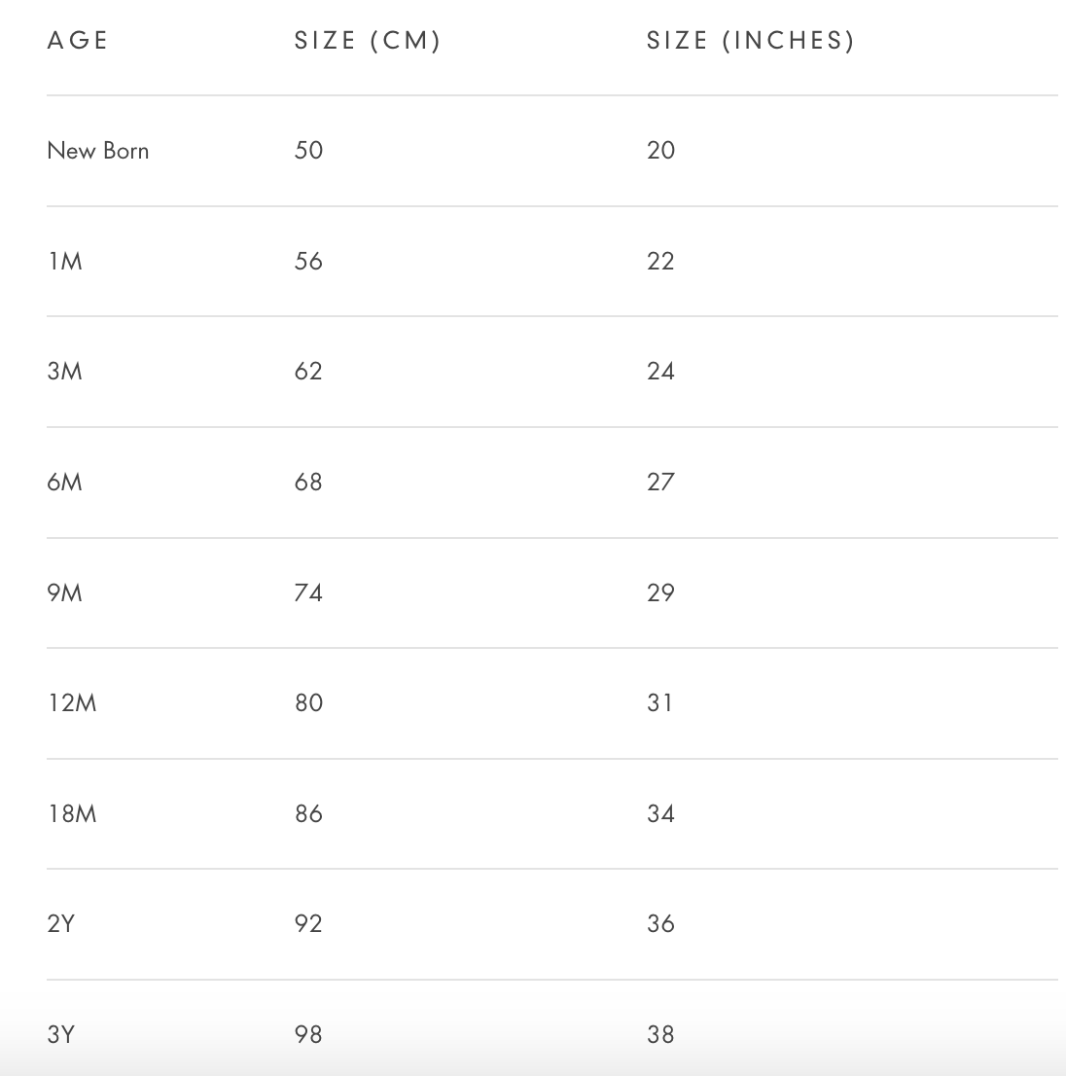The width and height of the screenshot is (1066, 1076).
Task: Click the AGE column header
Action: click(x=78, y=41)
